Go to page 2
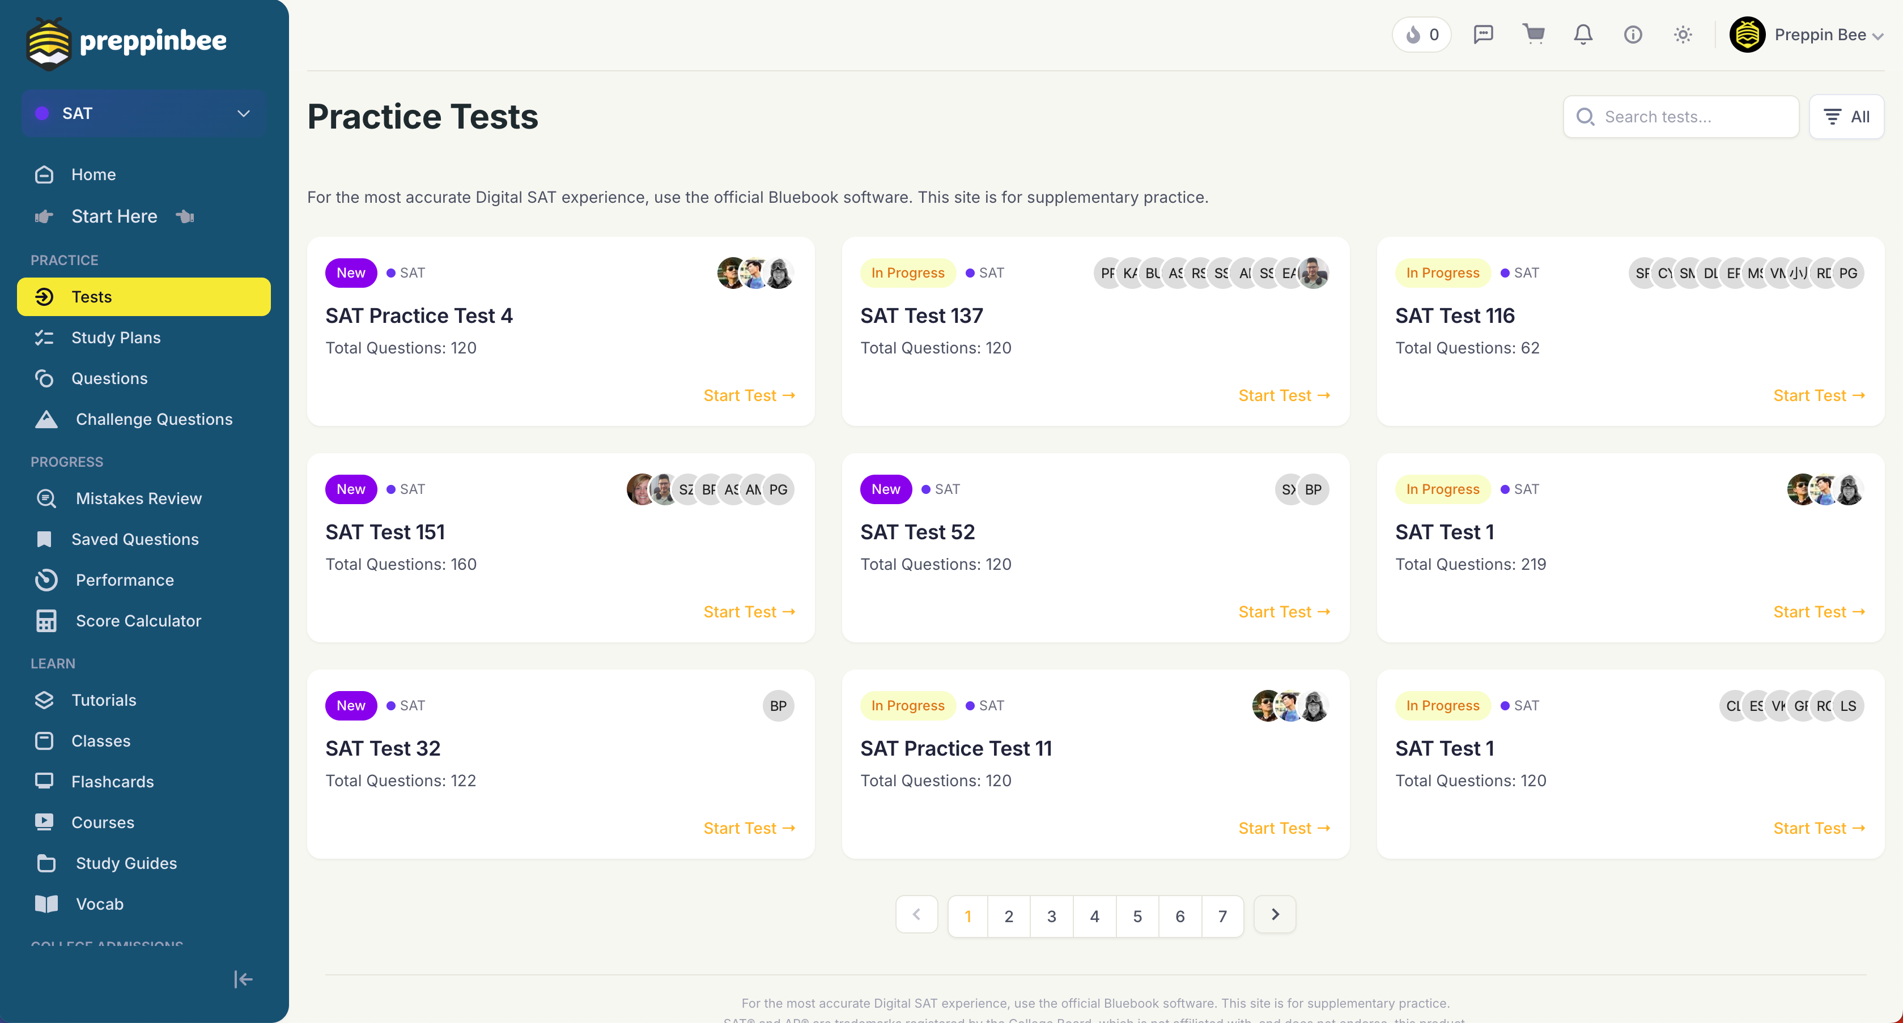1903x1023 pixels. pyautogui.click(x=1008, y=916)
